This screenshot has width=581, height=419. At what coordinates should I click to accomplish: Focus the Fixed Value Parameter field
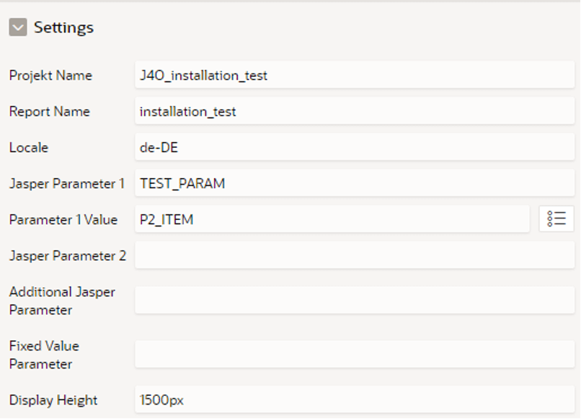(355, 355)
